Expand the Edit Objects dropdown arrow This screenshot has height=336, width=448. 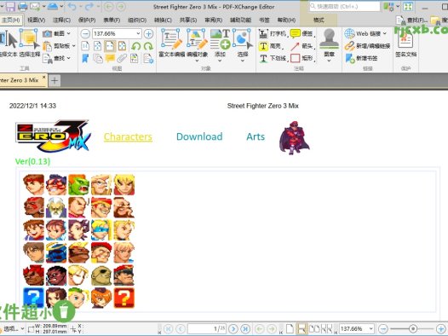tap(197, 61)
